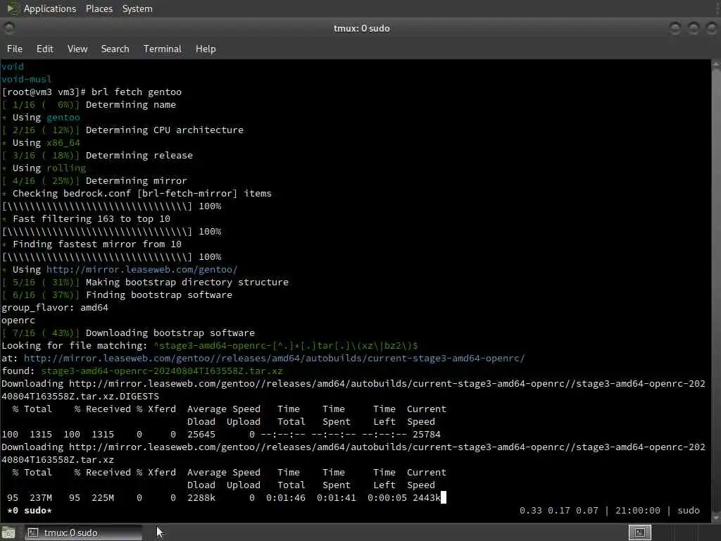
Task: Maximize the tmux terminal window
Action: (694, 28)
